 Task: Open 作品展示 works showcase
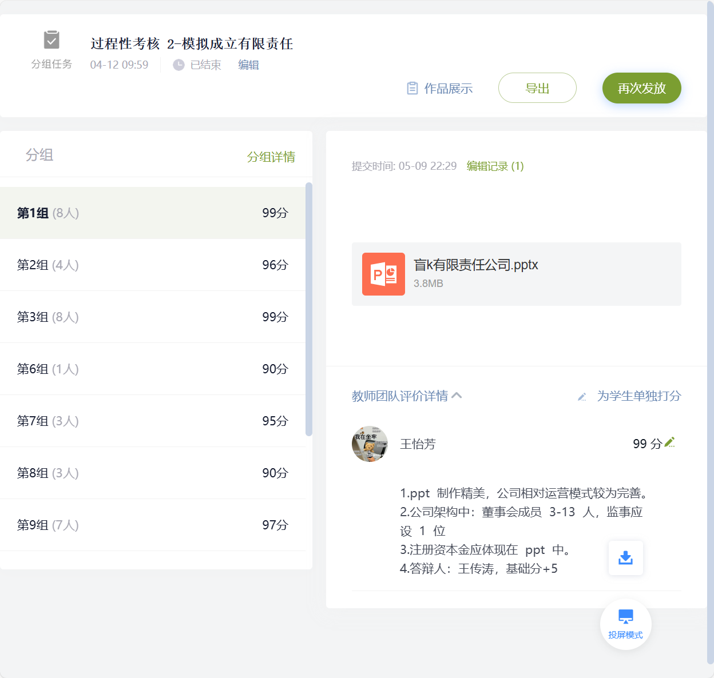tap(439, 89)
